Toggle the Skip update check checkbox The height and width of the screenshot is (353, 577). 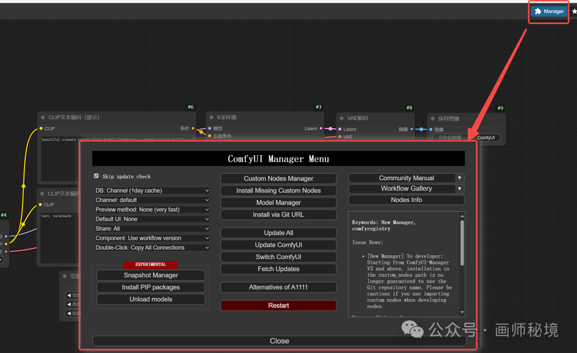click(x=96, y=176)
